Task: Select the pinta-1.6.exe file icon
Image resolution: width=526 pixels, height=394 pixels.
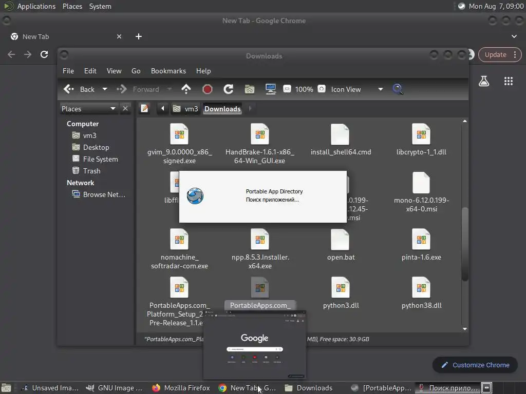Action: click(x=421, y=240)
